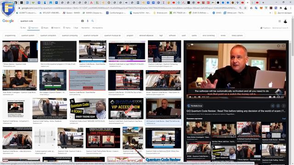Click the 'quantum computing' suggestion chip

pos(70,35)
